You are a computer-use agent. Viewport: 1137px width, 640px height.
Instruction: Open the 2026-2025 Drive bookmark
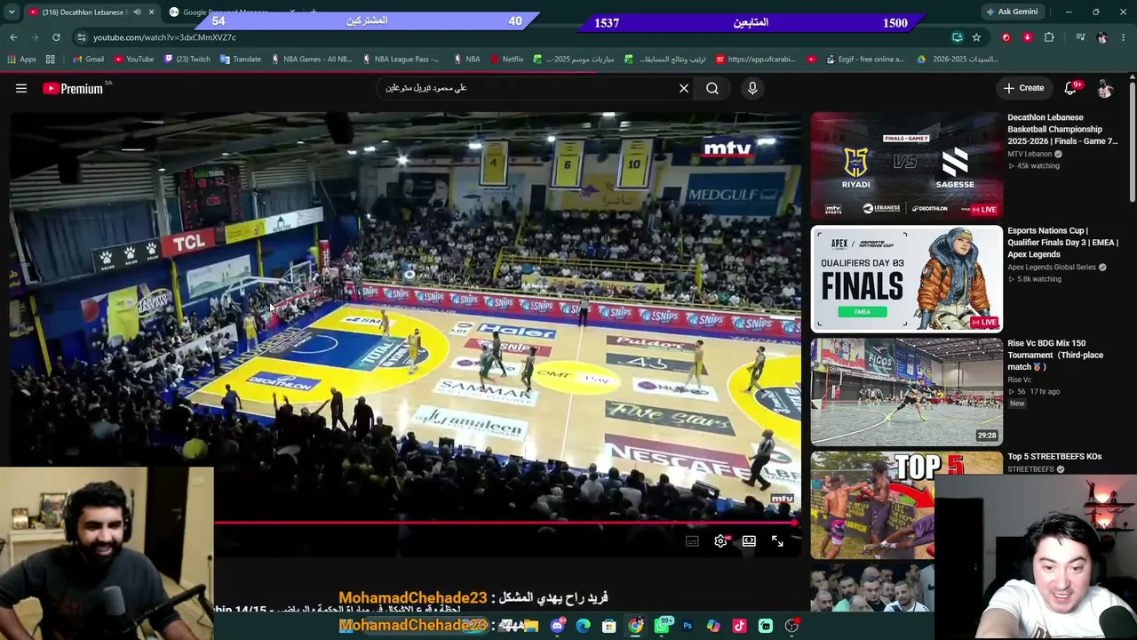pos(957,60)
